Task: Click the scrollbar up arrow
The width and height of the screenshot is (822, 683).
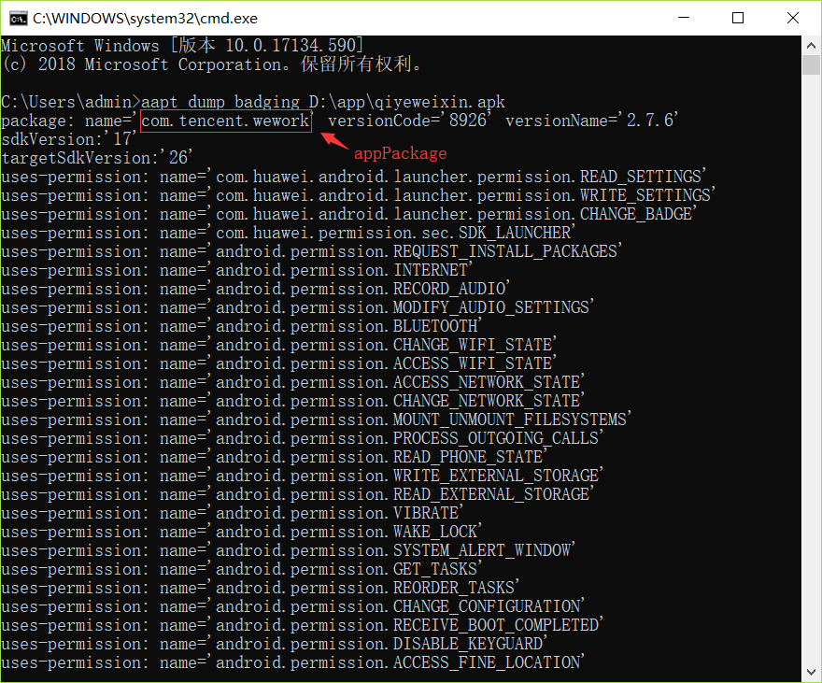Action: pos(811,46)
